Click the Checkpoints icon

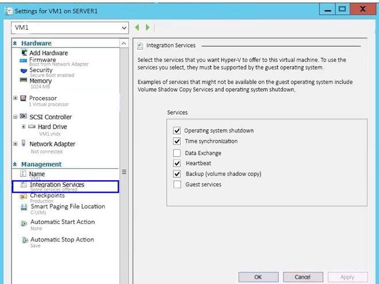click(24, 196)
